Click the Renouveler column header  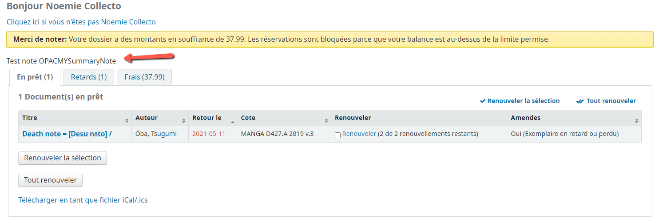point(353,118)
